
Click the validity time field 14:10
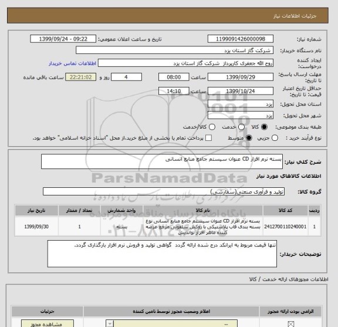pyautogui.click(x=174, y=91)
